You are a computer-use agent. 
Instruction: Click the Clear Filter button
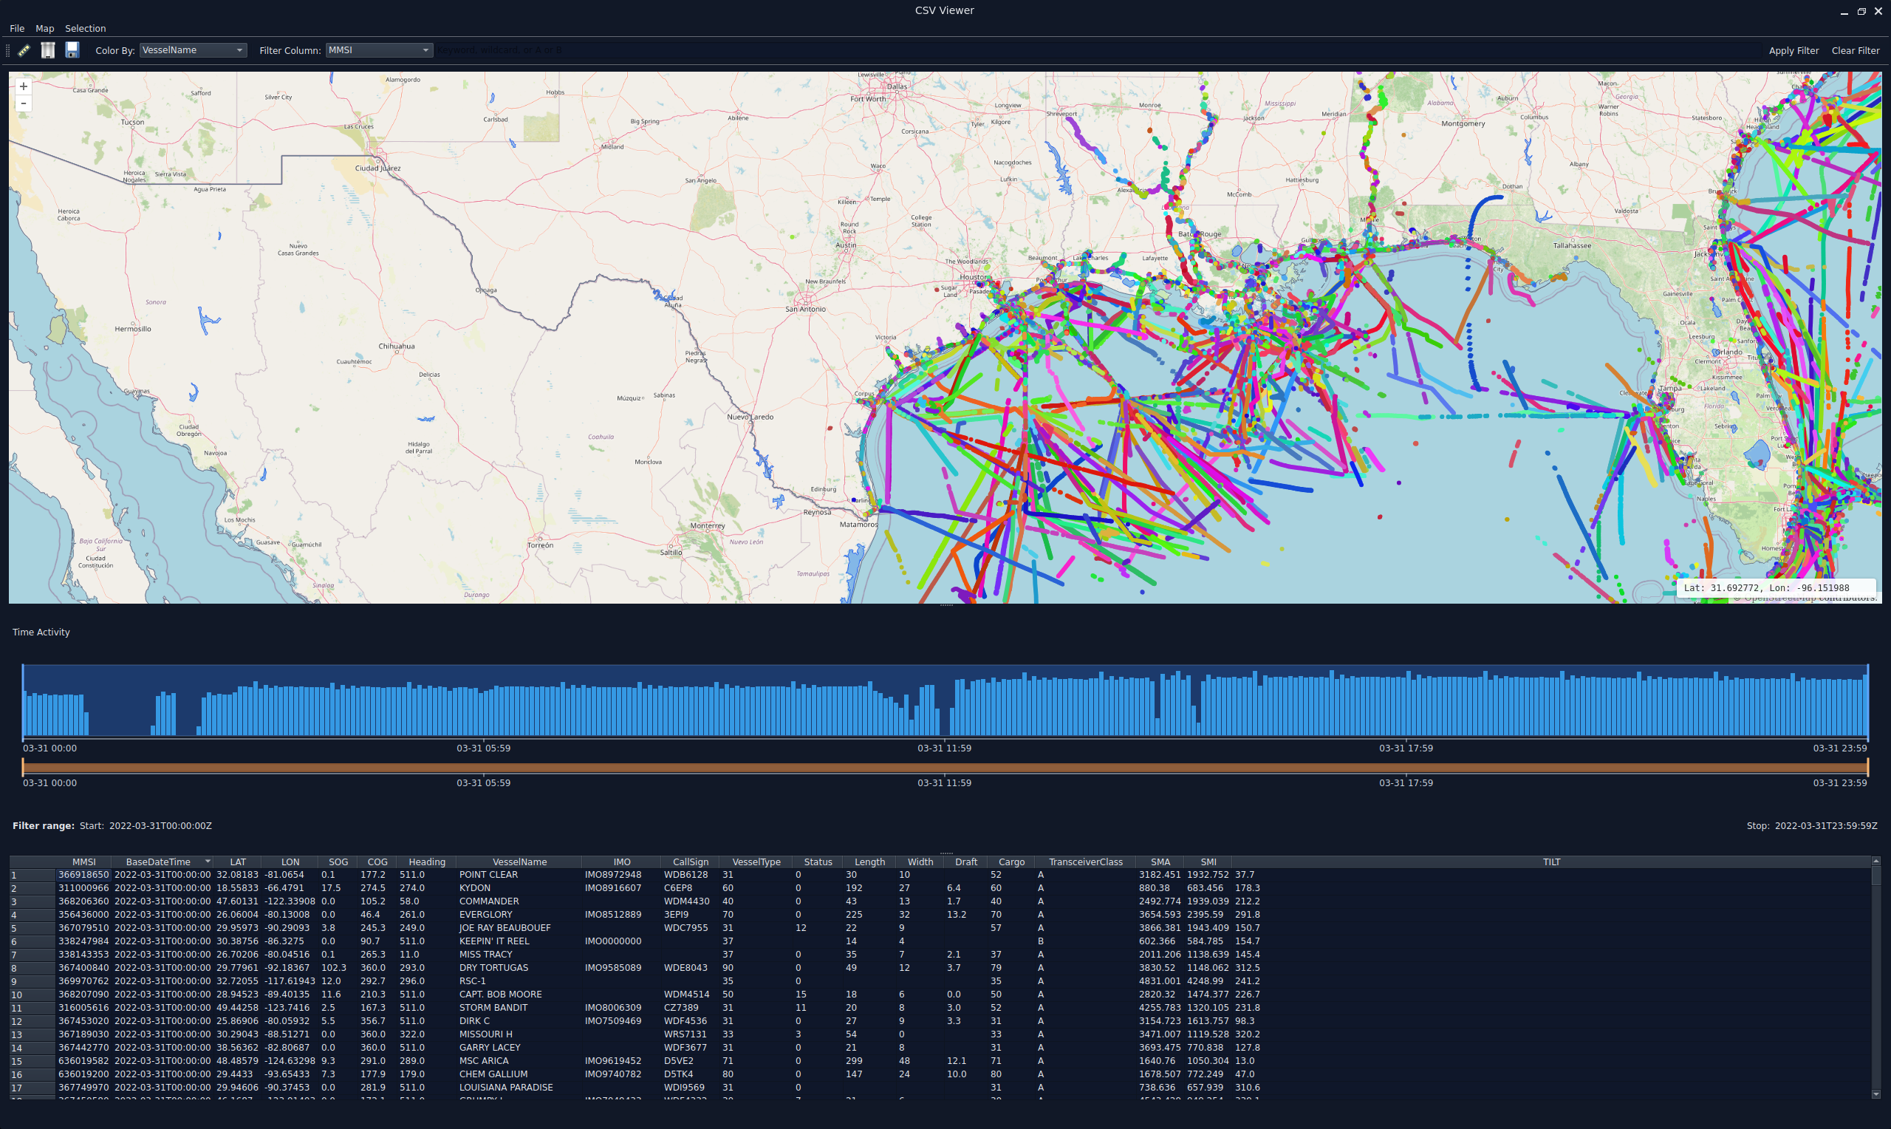1856,50
